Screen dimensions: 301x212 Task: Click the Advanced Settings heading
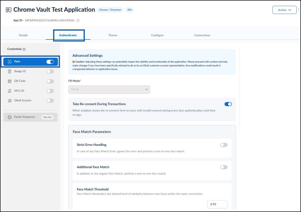(x=88, y=55)
